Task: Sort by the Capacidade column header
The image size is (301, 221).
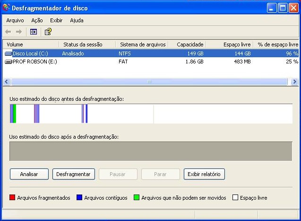Action: point(187,44)
